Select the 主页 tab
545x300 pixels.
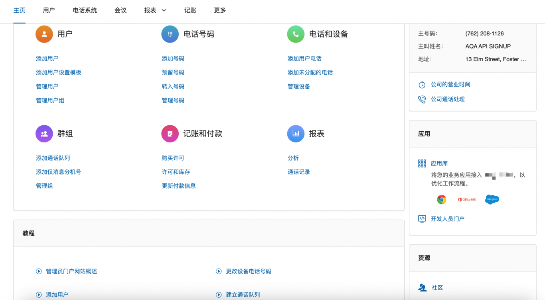[20, 10]
